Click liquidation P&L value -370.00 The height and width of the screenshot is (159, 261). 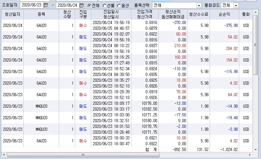point(179,22)
